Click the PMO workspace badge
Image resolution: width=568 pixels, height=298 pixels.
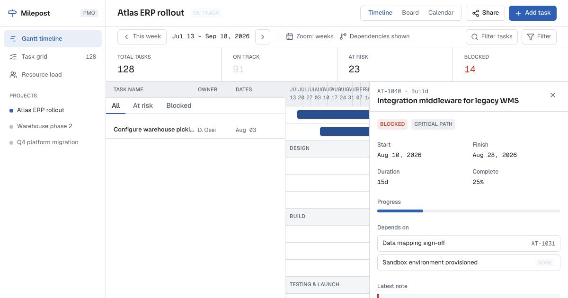click(x=89, y=13)
